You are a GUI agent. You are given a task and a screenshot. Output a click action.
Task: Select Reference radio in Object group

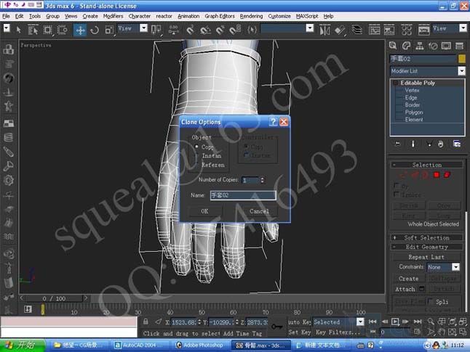[x=196, y=165]
